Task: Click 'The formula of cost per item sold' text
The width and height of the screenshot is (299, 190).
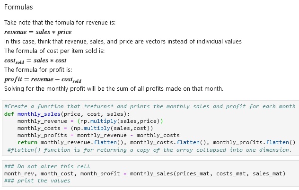Action: coord(54,51)
